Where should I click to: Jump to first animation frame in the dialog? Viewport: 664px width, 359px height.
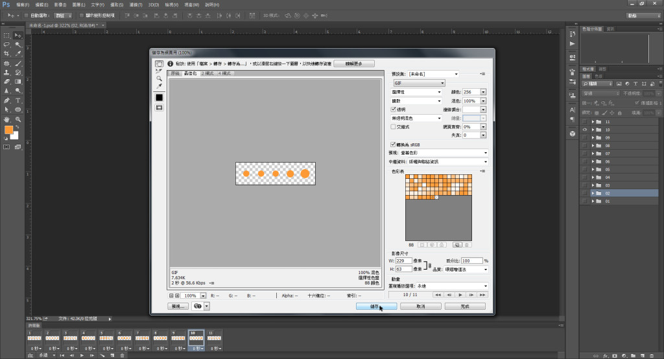[438, 294]
